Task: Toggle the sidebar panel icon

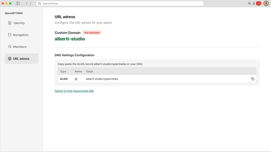Action: (x=18, y=3)
